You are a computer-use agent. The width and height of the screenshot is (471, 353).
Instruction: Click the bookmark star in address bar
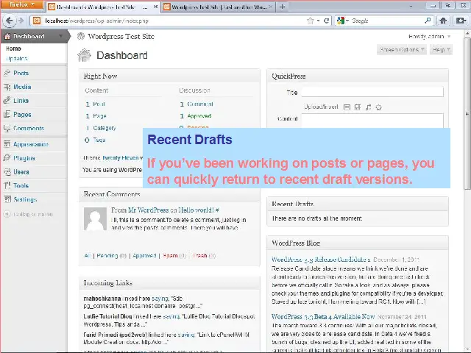310,21
